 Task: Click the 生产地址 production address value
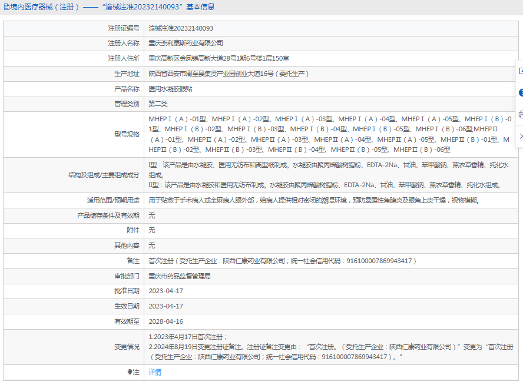coord(229,74)
